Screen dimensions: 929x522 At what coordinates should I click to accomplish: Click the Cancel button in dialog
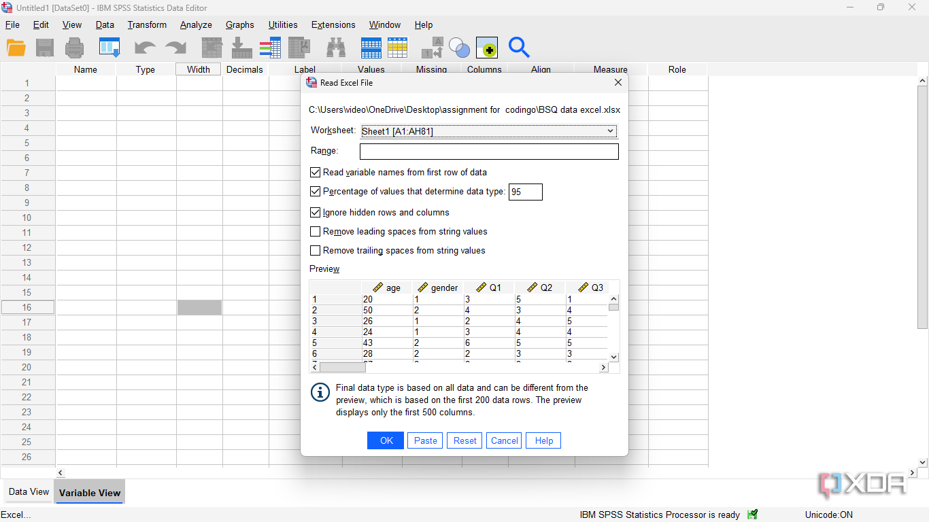coord(505,440)
